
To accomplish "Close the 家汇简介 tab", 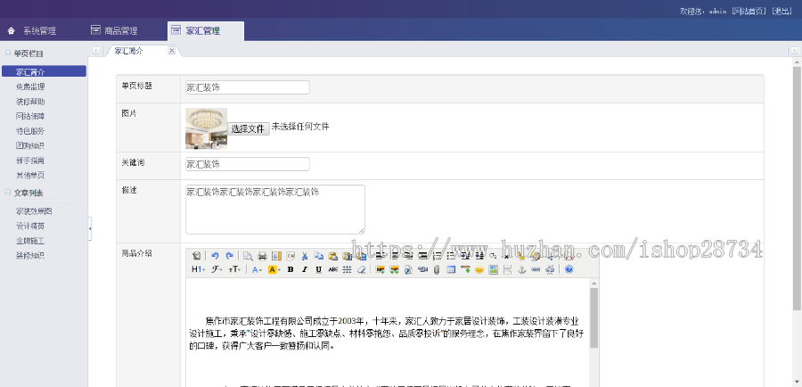I will click(172, 50).
